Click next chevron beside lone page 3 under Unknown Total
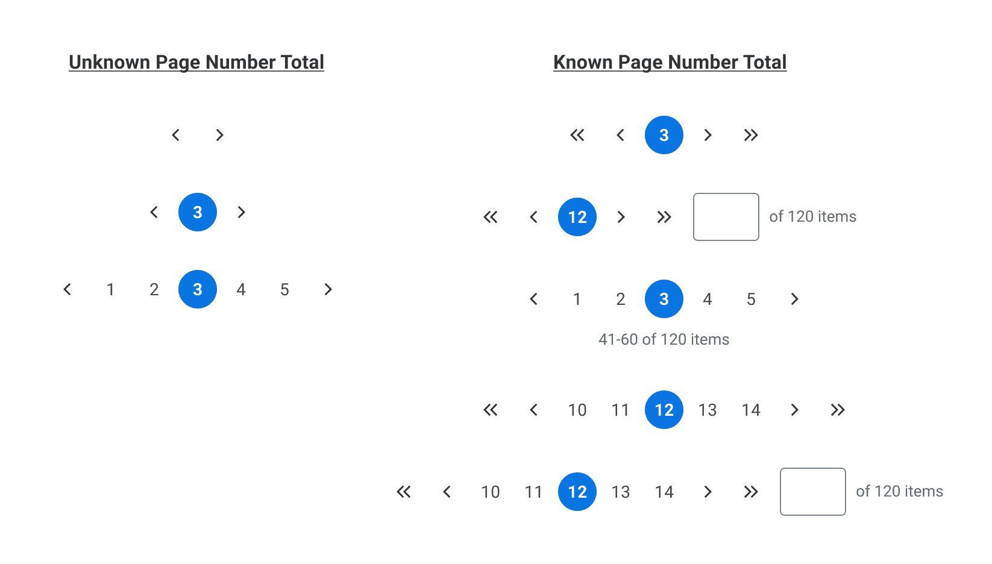The height and width of the screenshot is (564, 992). 241,212
